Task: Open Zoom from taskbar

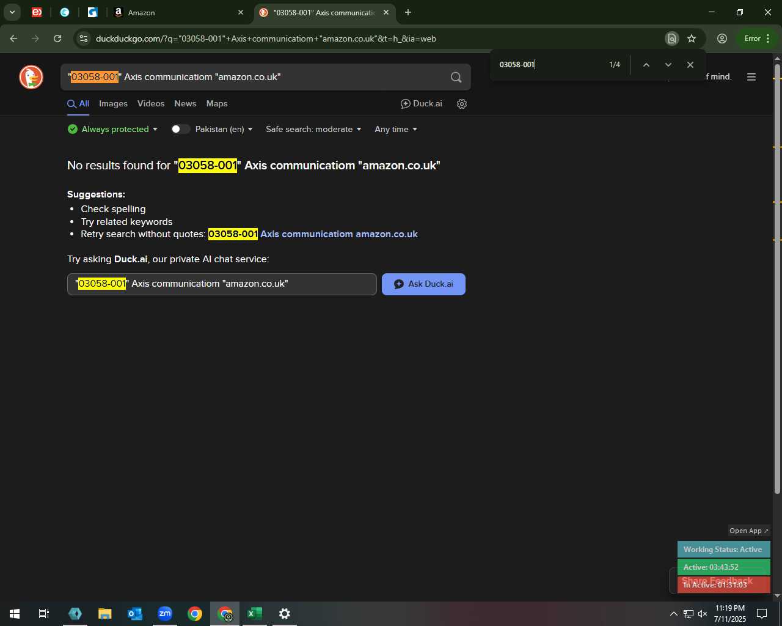Action: (x=165, y=614)
